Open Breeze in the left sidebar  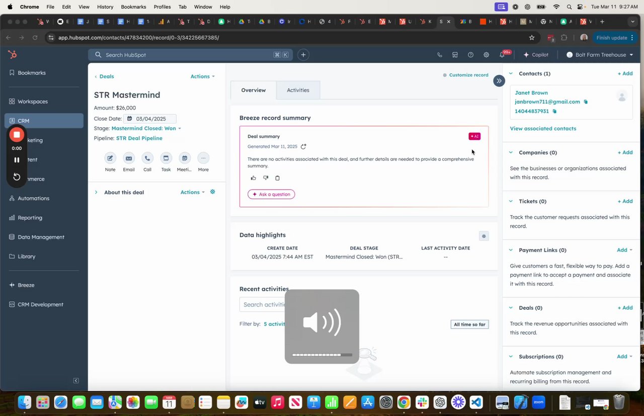click(26, 285)
